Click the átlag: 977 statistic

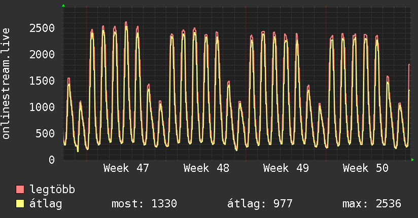pyautogui.click(x=260, y=204)
